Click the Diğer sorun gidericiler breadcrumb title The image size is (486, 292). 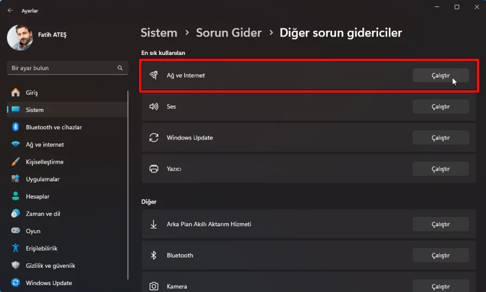(341, 33)
